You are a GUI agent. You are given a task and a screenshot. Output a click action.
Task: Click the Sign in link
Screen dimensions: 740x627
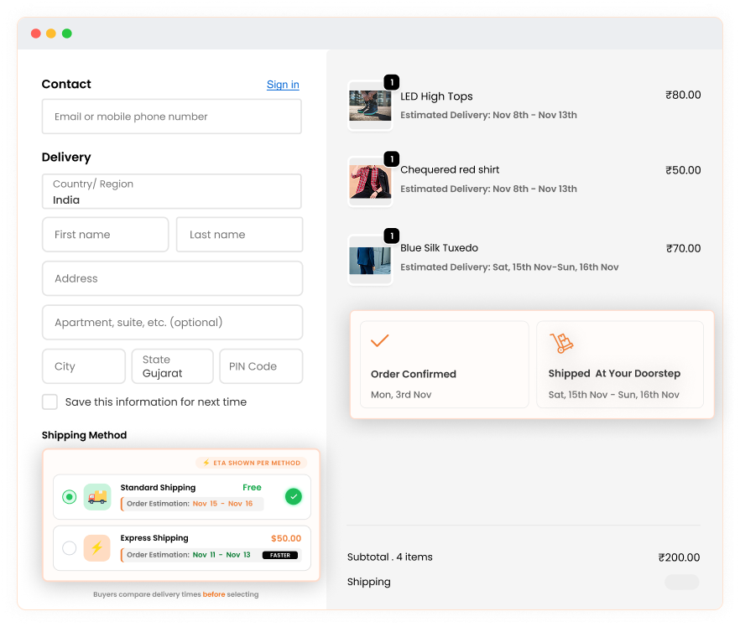(x=283, y=85)
